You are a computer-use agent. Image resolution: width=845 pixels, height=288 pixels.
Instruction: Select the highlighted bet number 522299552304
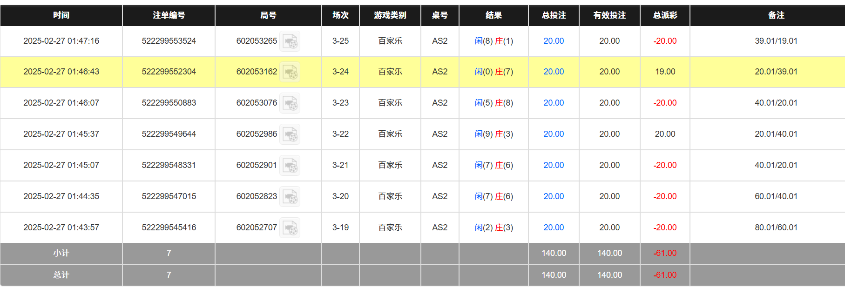pyautogui.click(x=169, y=72)
